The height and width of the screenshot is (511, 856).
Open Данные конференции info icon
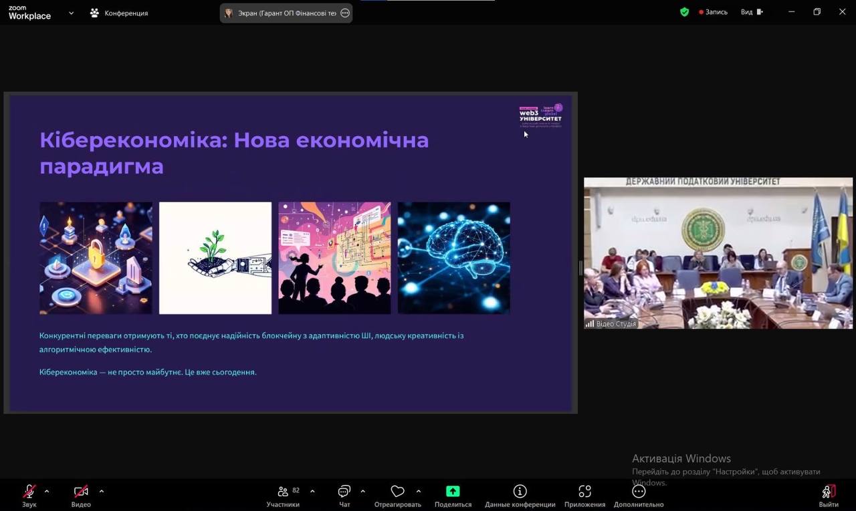pos(520,492)
